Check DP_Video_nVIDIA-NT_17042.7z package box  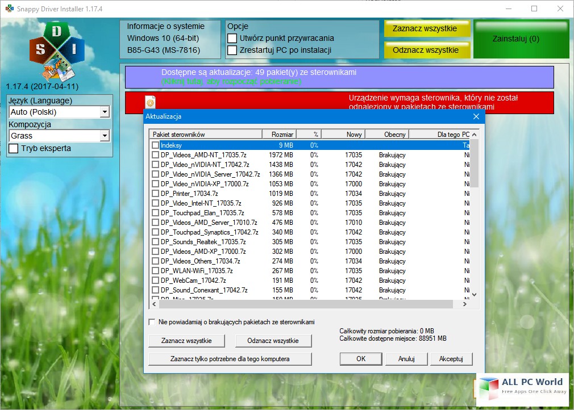pos(155,165)
